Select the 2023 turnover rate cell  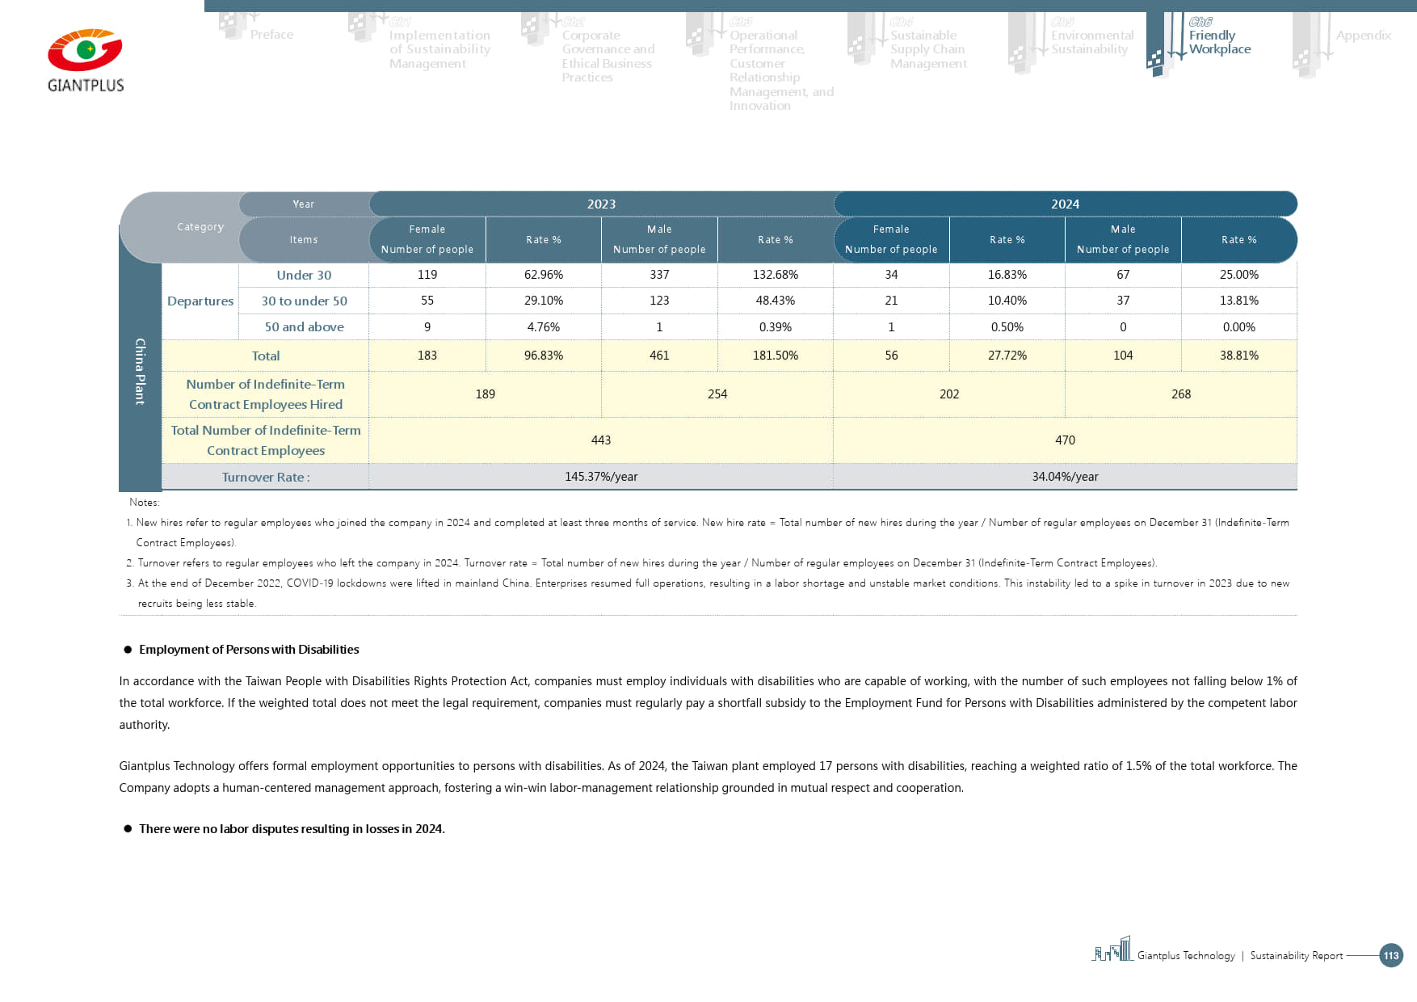point(600,477)
